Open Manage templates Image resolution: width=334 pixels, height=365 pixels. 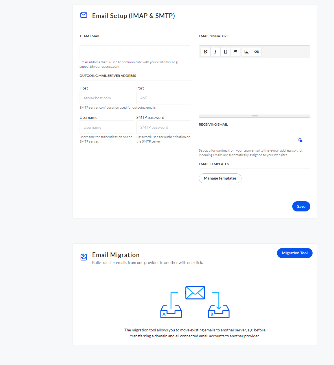point(220,178)
